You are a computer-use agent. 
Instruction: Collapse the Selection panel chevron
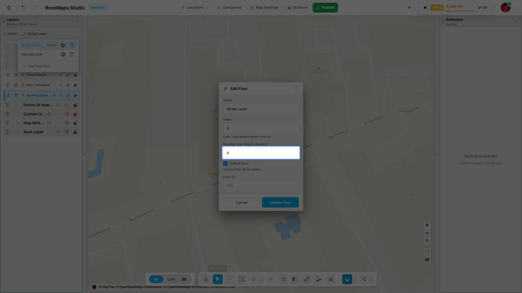click(x=516, y=21)
